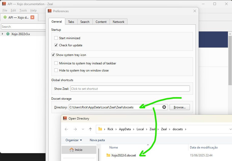The image size is (232, 161).
Task: Click the Open Directory dialog Zeal icon
Action: point(65,118)
